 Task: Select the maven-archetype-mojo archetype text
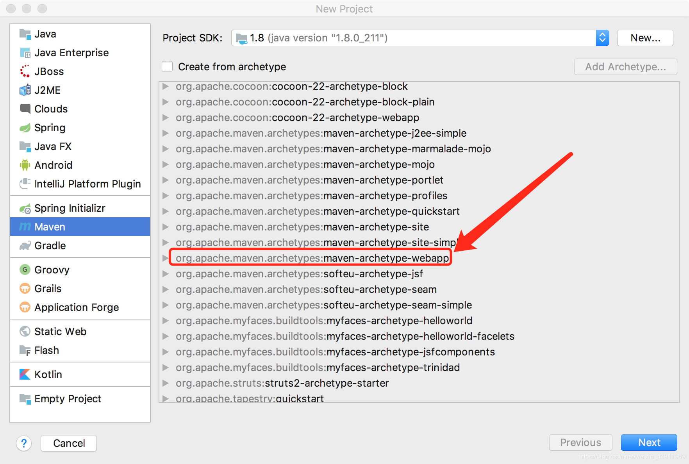pyautogui.click(x=305, y=164)
